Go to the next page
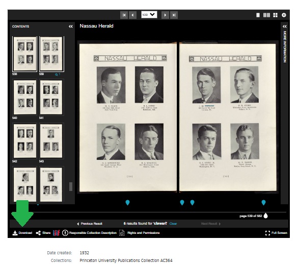This screenshot has width=298, height=264. 165,15
